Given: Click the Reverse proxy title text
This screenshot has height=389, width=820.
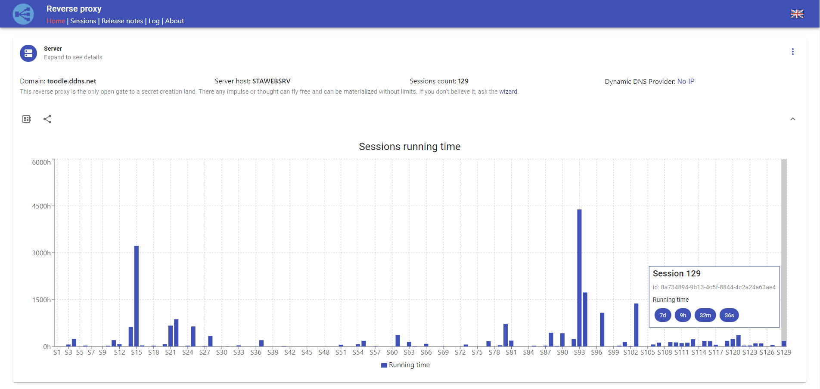Looking at the screenshot, I should 74,9.
